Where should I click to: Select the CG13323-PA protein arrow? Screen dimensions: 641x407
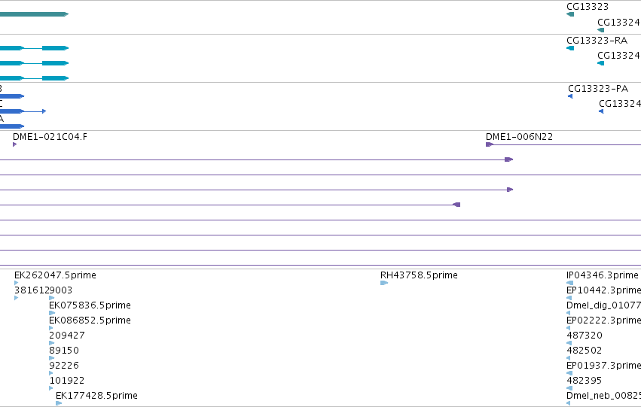(570, 96)
